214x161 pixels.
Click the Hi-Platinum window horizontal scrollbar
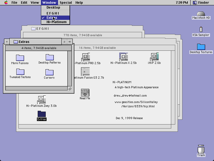pyautogui.click(x=95, y=126)
